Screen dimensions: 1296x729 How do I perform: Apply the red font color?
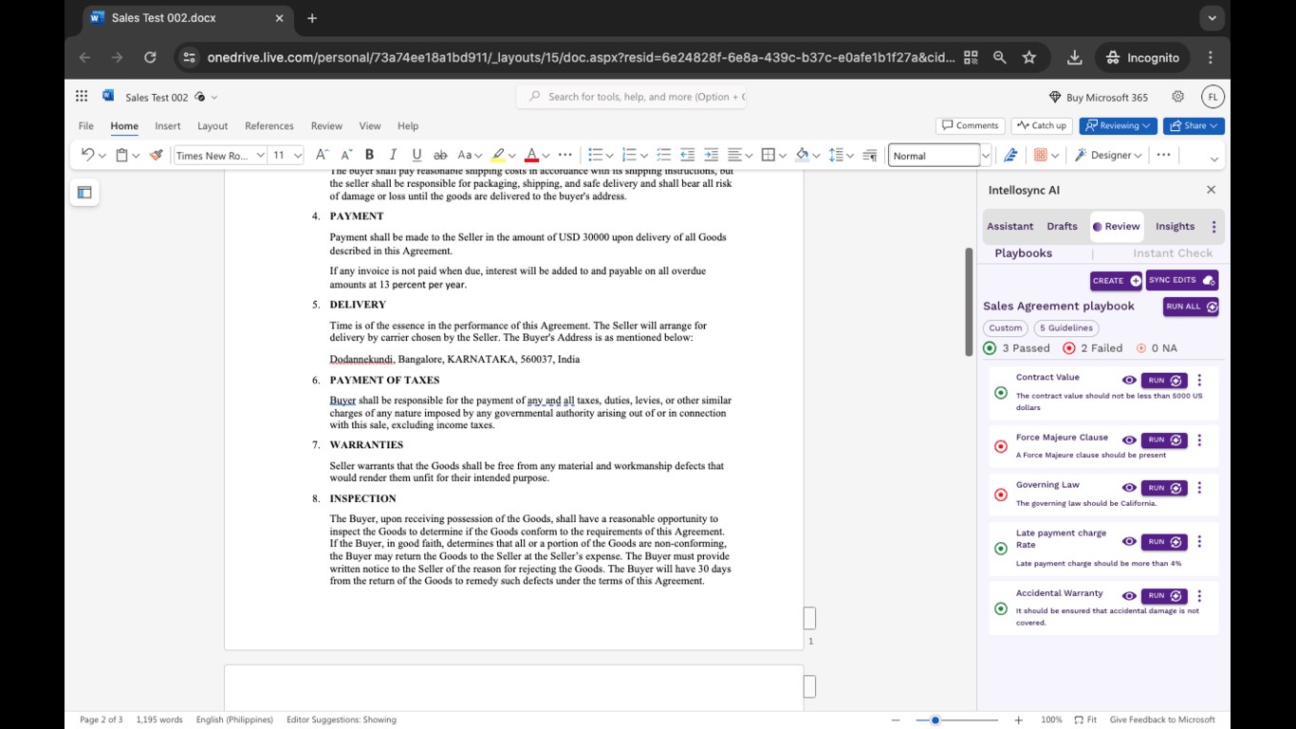point(531,155)
